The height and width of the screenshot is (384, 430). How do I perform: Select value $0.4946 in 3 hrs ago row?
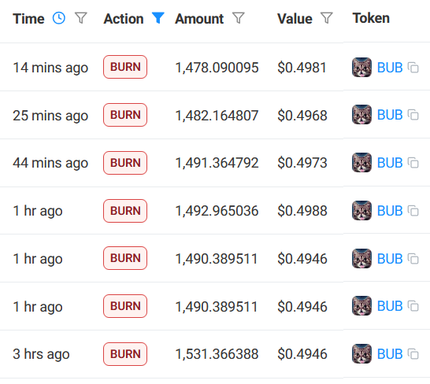click(302, 354)
